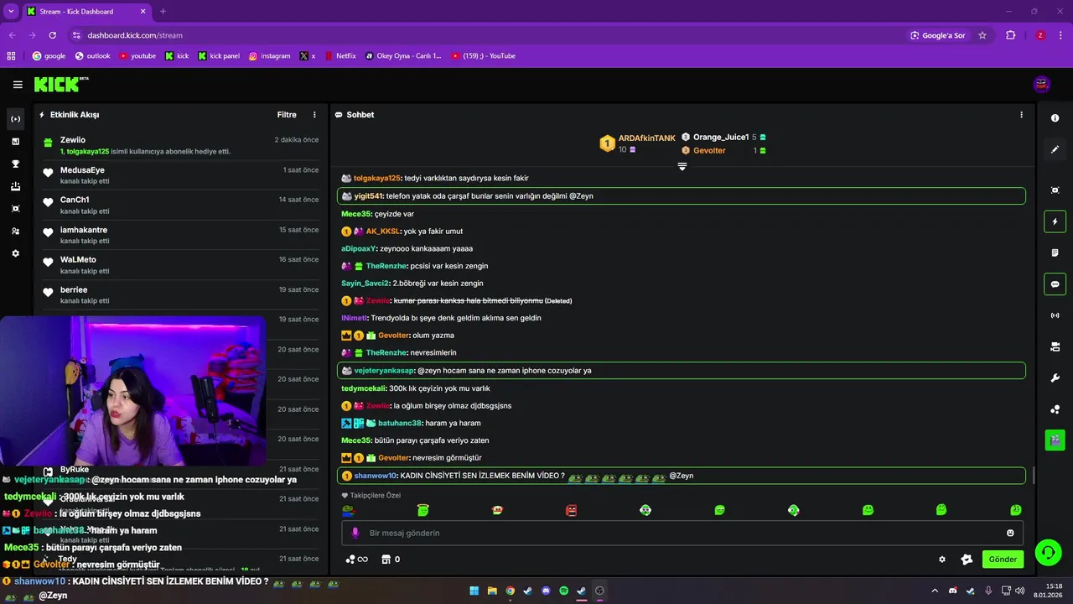Screen dimensions: 1073x604
Task: Open activity feed three-dot menu
Action: click(315, 115)
